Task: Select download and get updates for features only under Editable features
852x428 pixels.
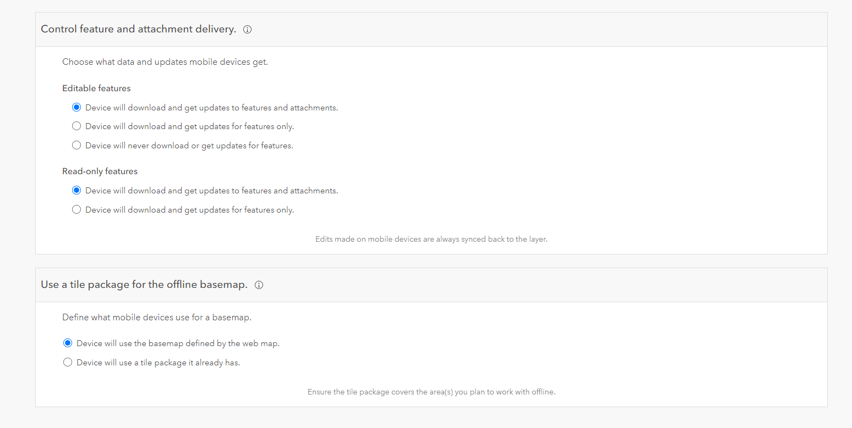Action: [x=77, y=126]
